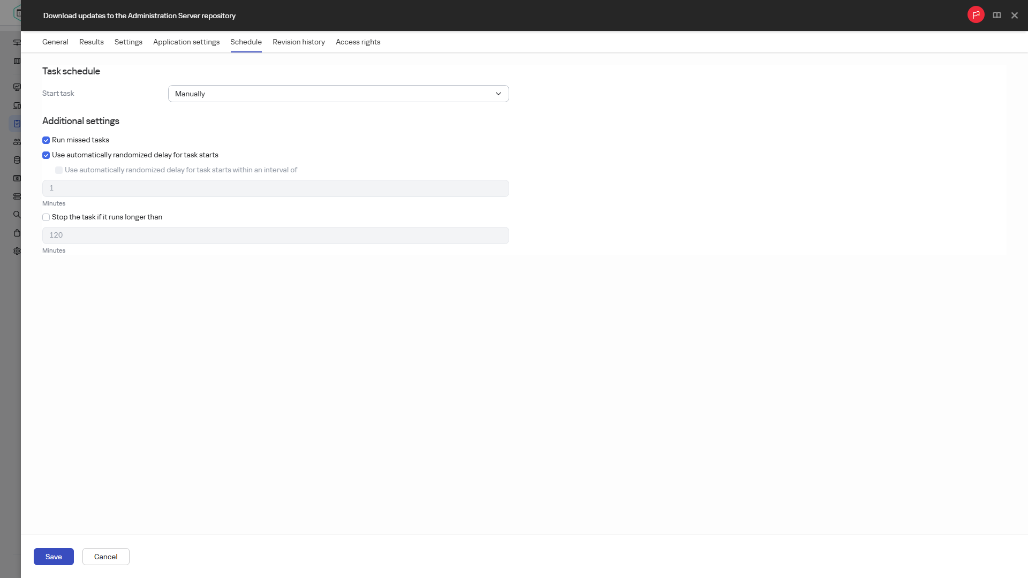Open the Access rights tab

pyautogui.click(x=358, y=42)
